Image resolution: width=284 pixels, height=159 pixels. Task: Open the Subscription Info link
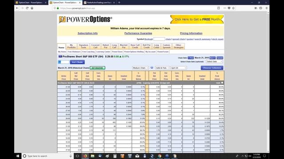pos(88,34)
